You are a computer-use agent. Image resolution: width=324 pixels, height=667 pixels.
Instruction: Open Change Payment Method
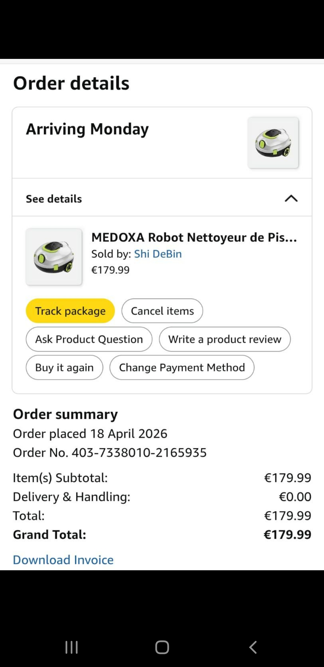point(182,367)
